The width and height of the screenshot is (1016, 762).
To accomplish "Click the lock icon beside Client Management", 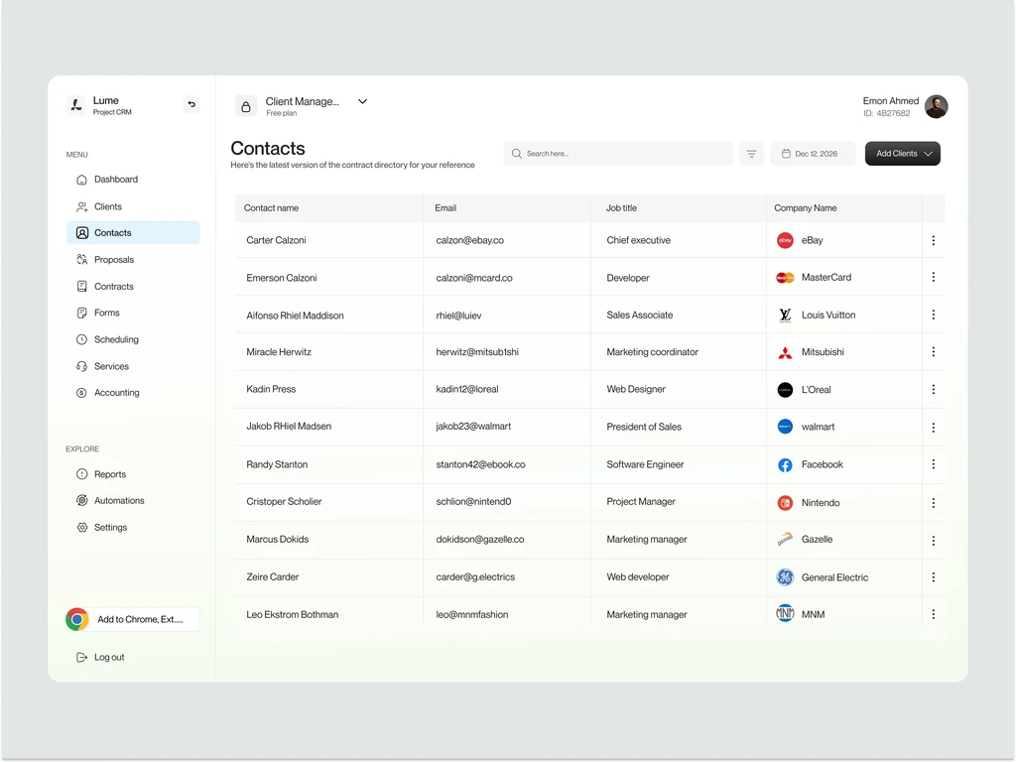I will (246, 107).
